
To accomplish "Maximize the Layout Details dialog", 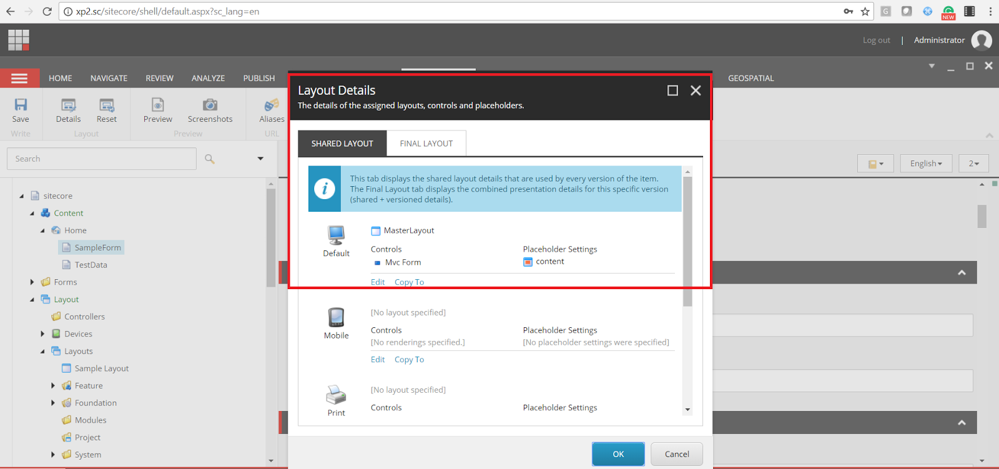I will click(x=672, y=91).
